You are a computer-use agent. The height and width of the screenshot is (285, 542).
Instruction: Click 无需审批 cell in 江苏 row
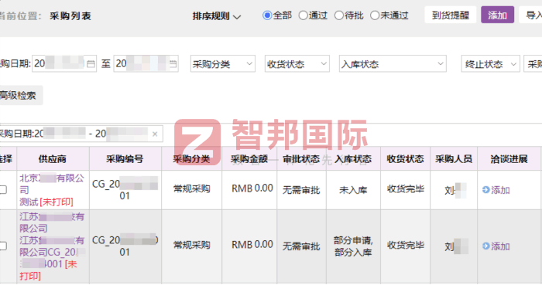[301, 246]
